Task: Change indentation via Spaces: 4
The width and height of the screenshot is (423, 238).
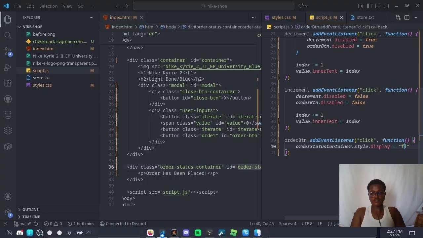Action: point(288,223)
